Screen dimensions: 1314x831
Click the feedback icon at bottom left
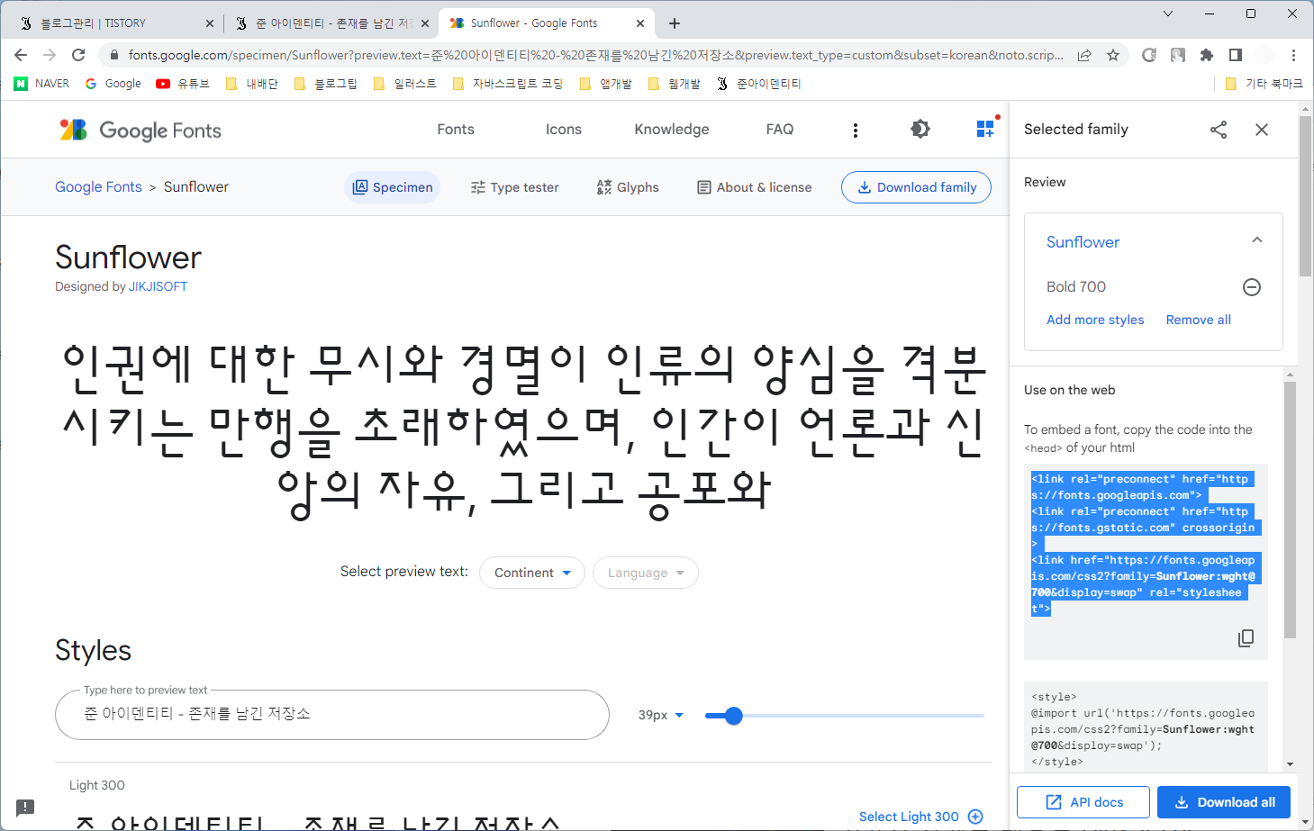tap(25, 808)
